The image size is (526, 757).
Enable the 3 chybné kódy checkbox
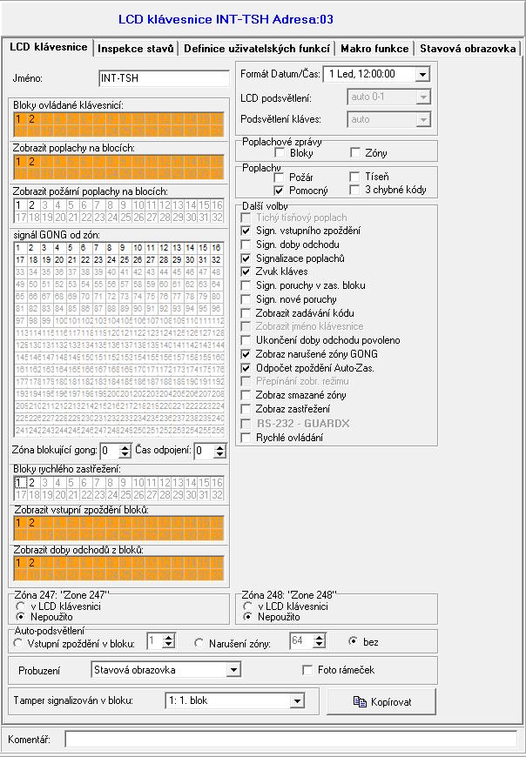pos(354,190)
